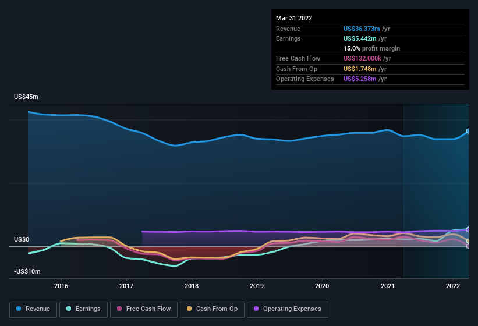Click the 2021 x-axis label

pos(387,286)
